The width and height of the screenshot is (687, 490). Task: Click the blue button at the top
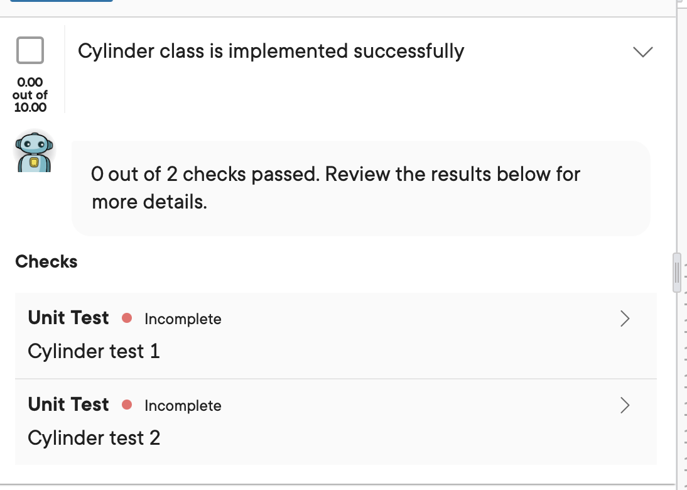61,1
